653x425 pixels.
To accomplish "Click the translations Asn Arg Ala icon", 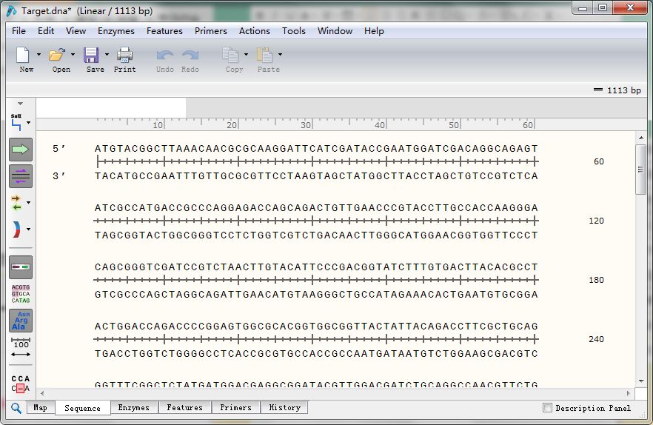I will click(x=21, y=321).
